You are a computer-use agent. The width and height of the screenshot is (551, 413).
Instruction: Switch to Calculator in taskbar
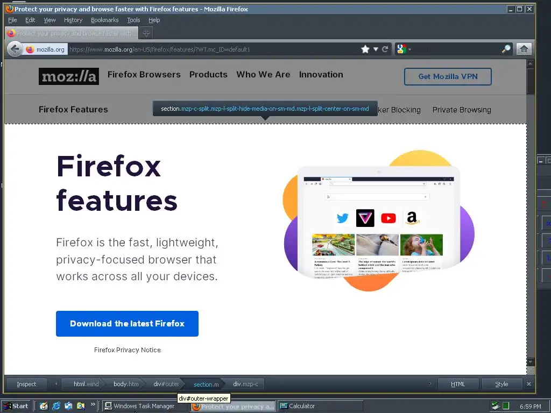pyautogui.click(x=321, y=407)
